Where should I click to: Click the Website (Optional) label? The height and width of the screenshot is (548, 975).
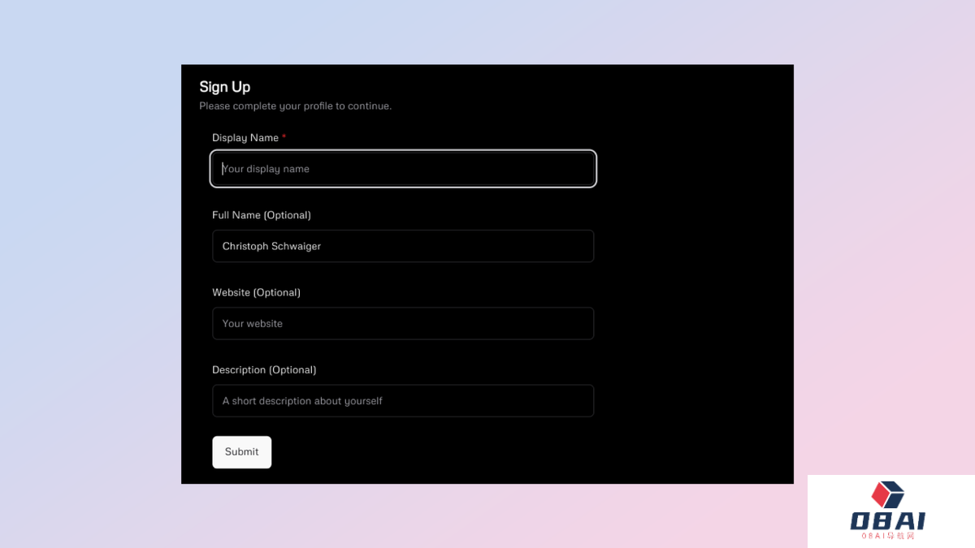[x=256, y=292]
